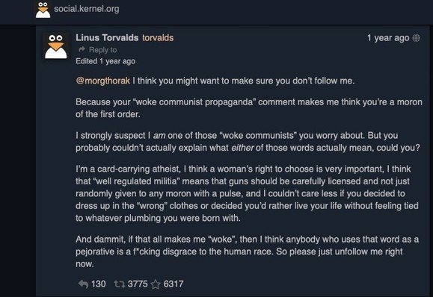Click the torvalds username handle

[x=158, y=38]
